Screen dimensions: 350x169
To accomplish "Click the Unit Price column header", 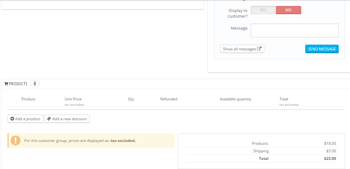I will (73, 99).
